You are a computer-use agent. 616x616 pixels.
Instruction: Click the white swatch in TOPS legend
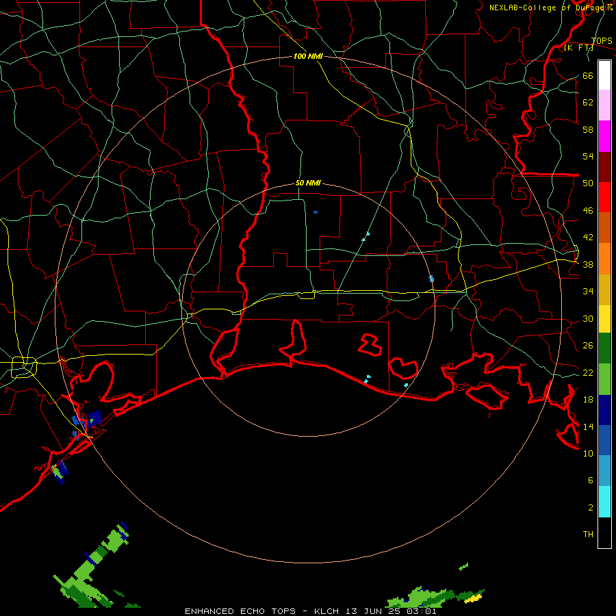pos(604,75)
